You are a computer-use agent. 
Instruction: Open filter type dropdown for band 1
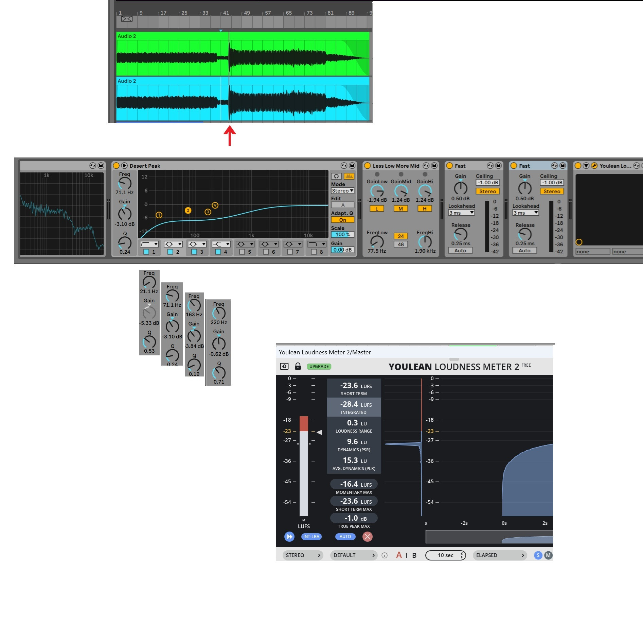[x=149, y=244]
